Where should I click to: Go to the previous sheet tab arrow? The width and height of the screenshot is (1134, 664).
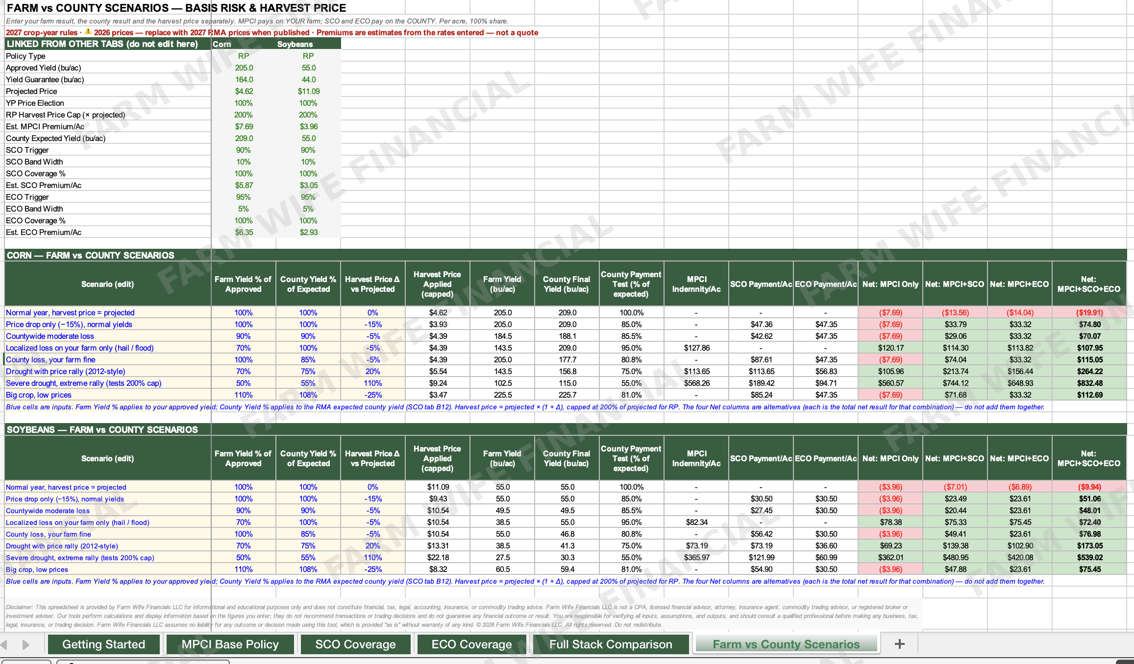(x=4, y=645)
